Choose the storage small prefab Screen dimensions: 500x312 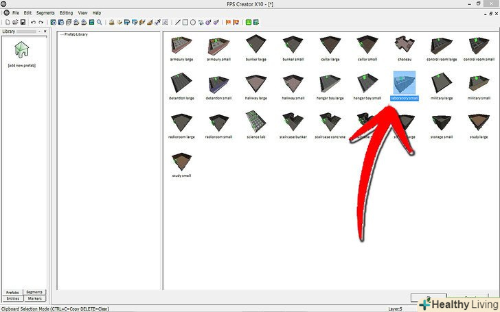coord(442,127)
